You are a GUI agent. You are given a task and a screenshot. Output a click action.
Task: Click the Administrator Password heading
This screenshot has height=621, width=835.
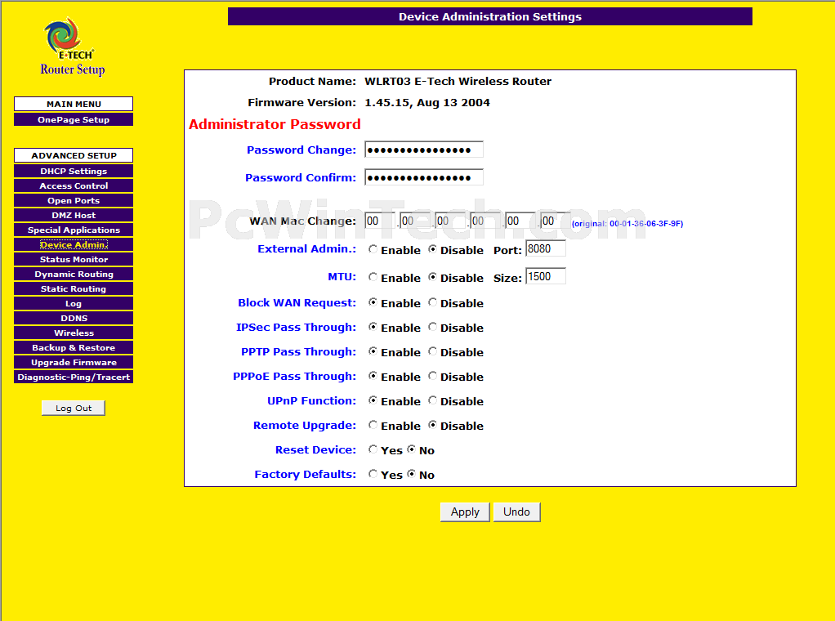click(275, 125)
